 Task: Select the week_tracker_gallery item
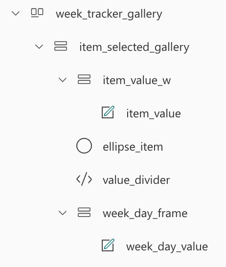pos(109,14)
